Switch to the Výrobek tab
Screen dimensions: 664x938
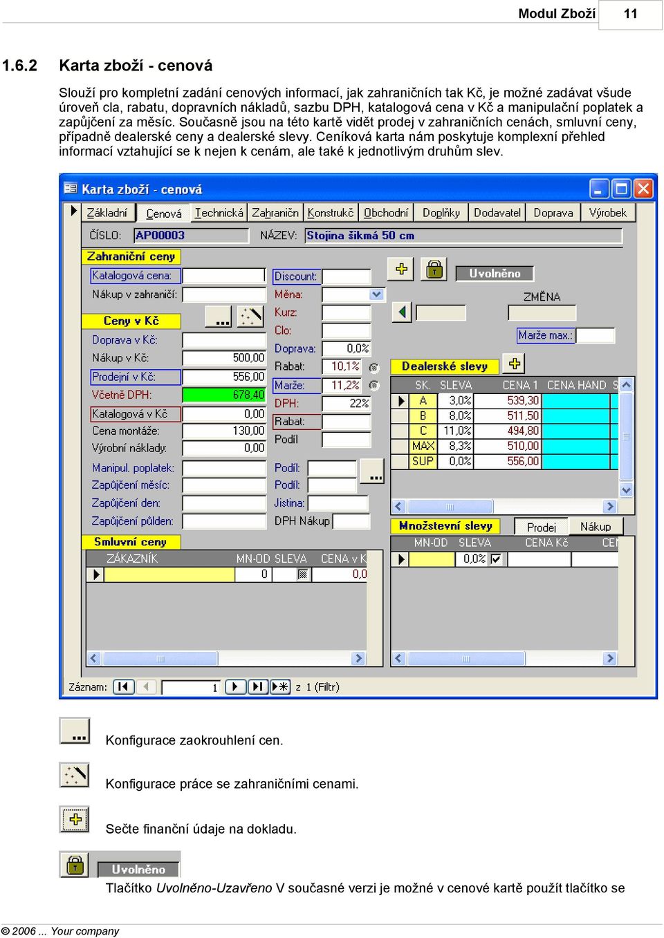608,213
